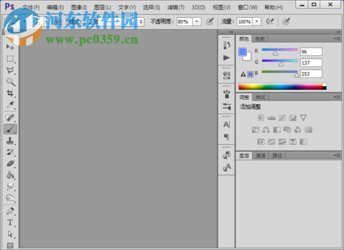Collapse the right panels to icons
Viewport: 344px width, 250px height.
338,32
